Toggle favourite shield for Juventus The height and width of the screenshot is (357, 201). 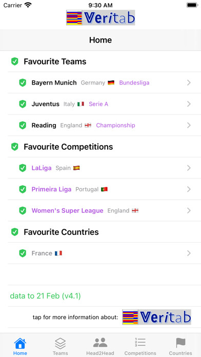(x=23, y=104)
